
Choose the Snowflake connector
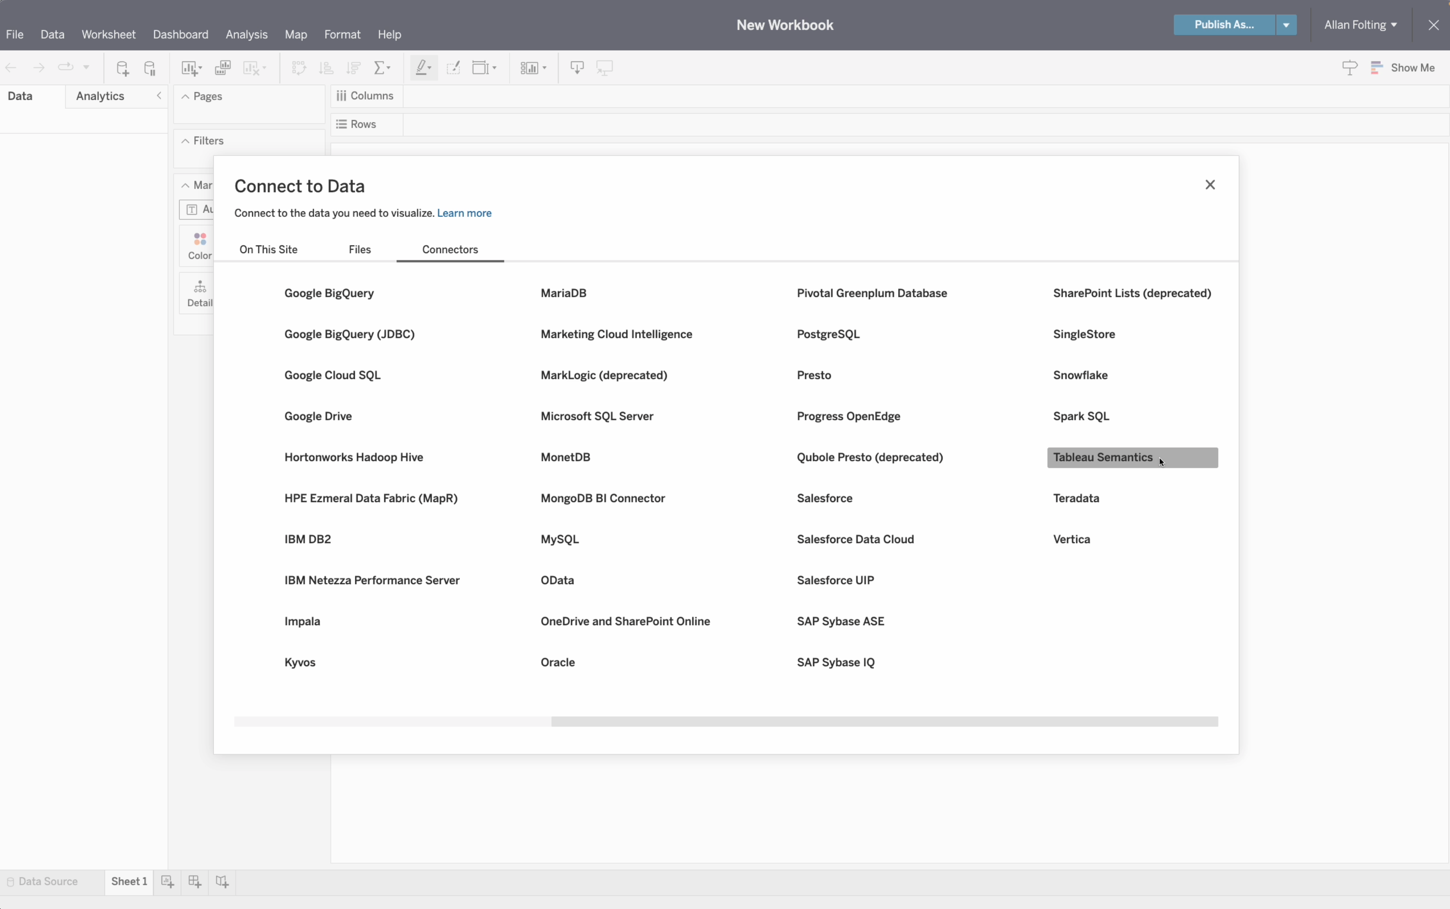pos(1080,375)
